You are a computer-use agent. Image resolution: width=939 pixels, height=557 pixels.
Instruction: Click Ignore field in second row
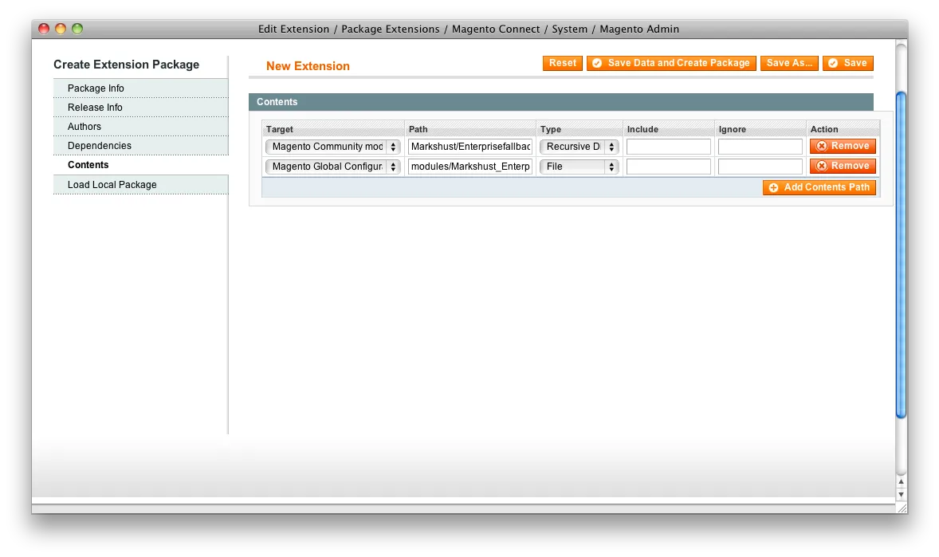tap(760, 167)
